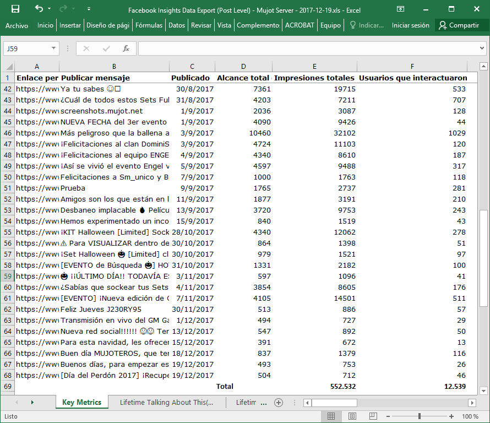The height and width of the screenshot is (423, 490).
Task: Open Customize Quick Access Toolbar dropdown
Action: pyautogui.click(x=89, y=9)
